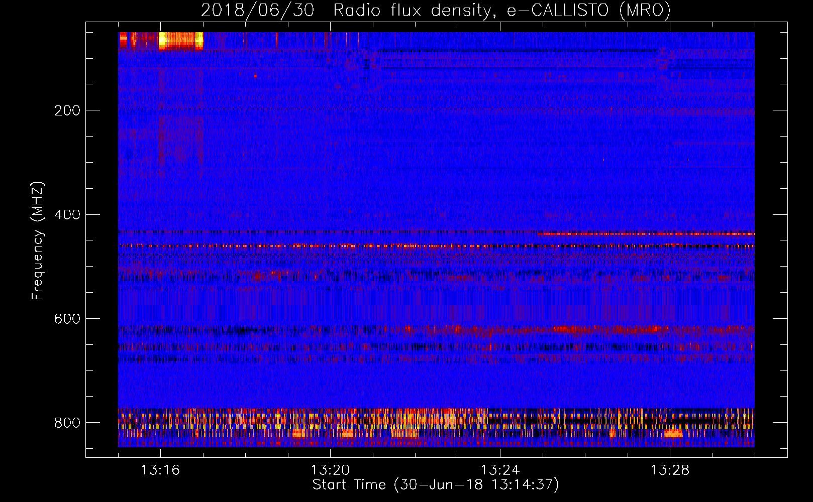Image resolution: width=813 pixels, height=502 pixels.
Task: Click the 13:20 time tick label
Action: pos(330,470)
